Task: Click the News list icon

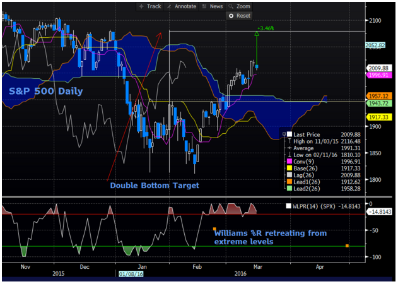Action: click(204, 6)
